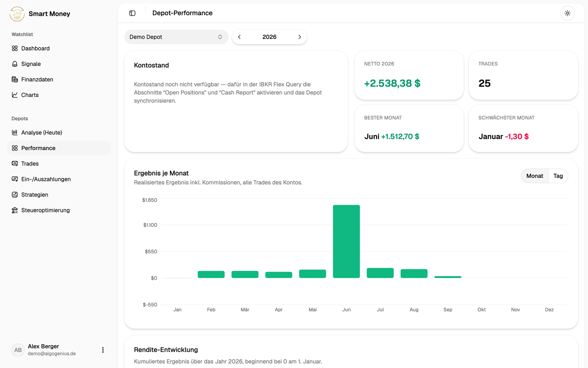The image size is (588, 368).
Task: Click the AB user avatar
Action: [18, 350]
